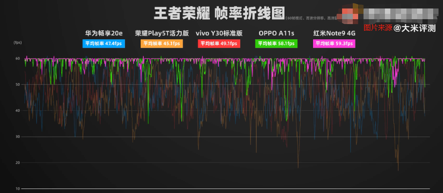
Task: Click the 30 y-axis label
Action: [17, 137]
